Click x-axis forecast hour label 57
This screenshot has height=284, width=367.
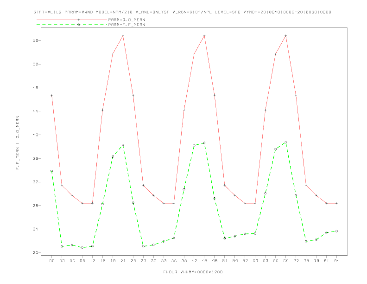point(245,261)
